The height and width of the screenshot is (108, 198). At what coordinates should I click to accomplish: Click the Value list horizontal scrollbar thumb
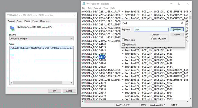37,83
